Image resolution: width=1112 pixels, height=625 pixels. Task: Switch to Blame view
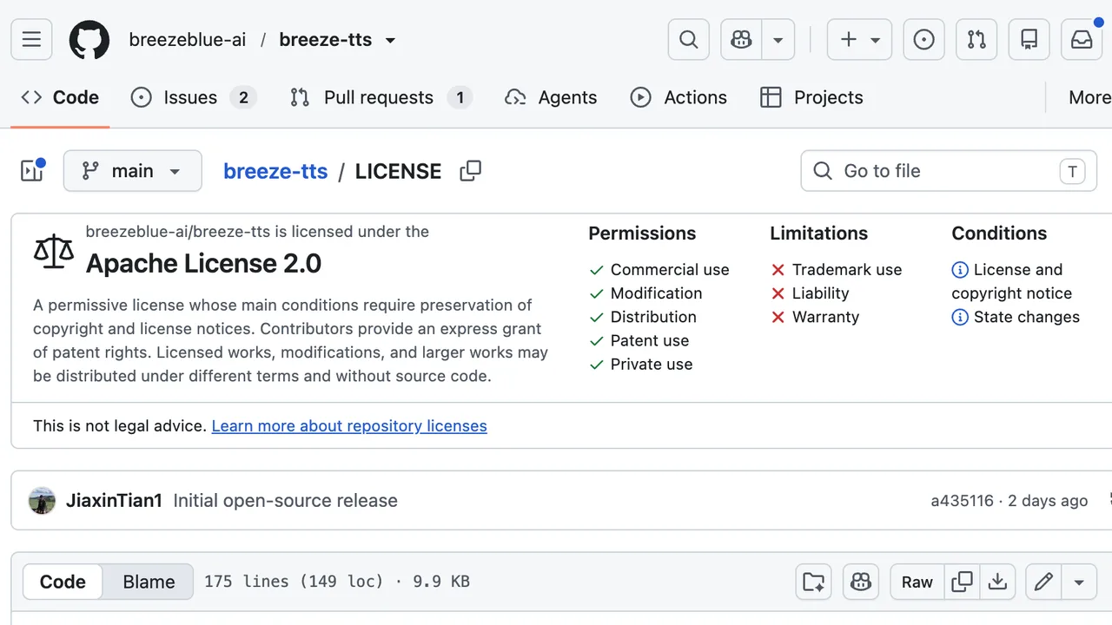click(x=149, y=582)
